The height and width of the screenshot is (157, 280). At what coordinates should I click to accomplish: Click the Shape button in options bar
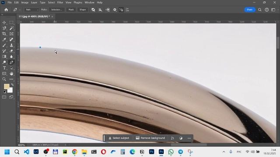(83, 10)
